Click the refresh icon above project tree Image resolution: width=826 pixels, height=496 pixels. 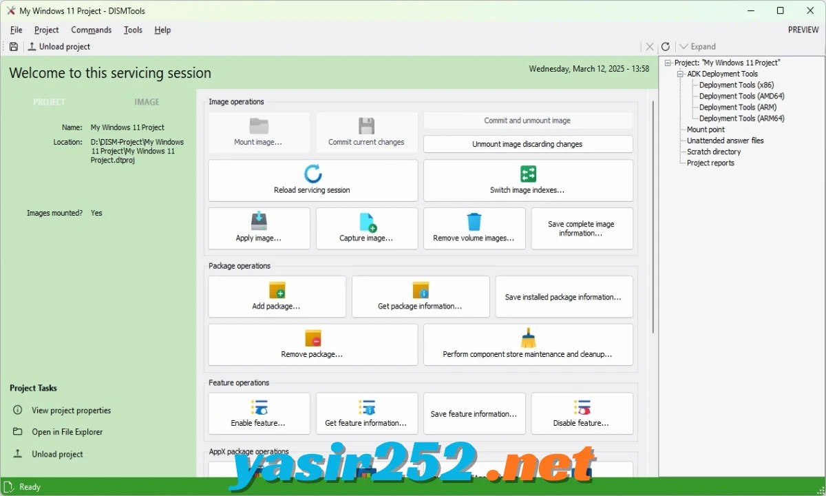click(666, 47)
